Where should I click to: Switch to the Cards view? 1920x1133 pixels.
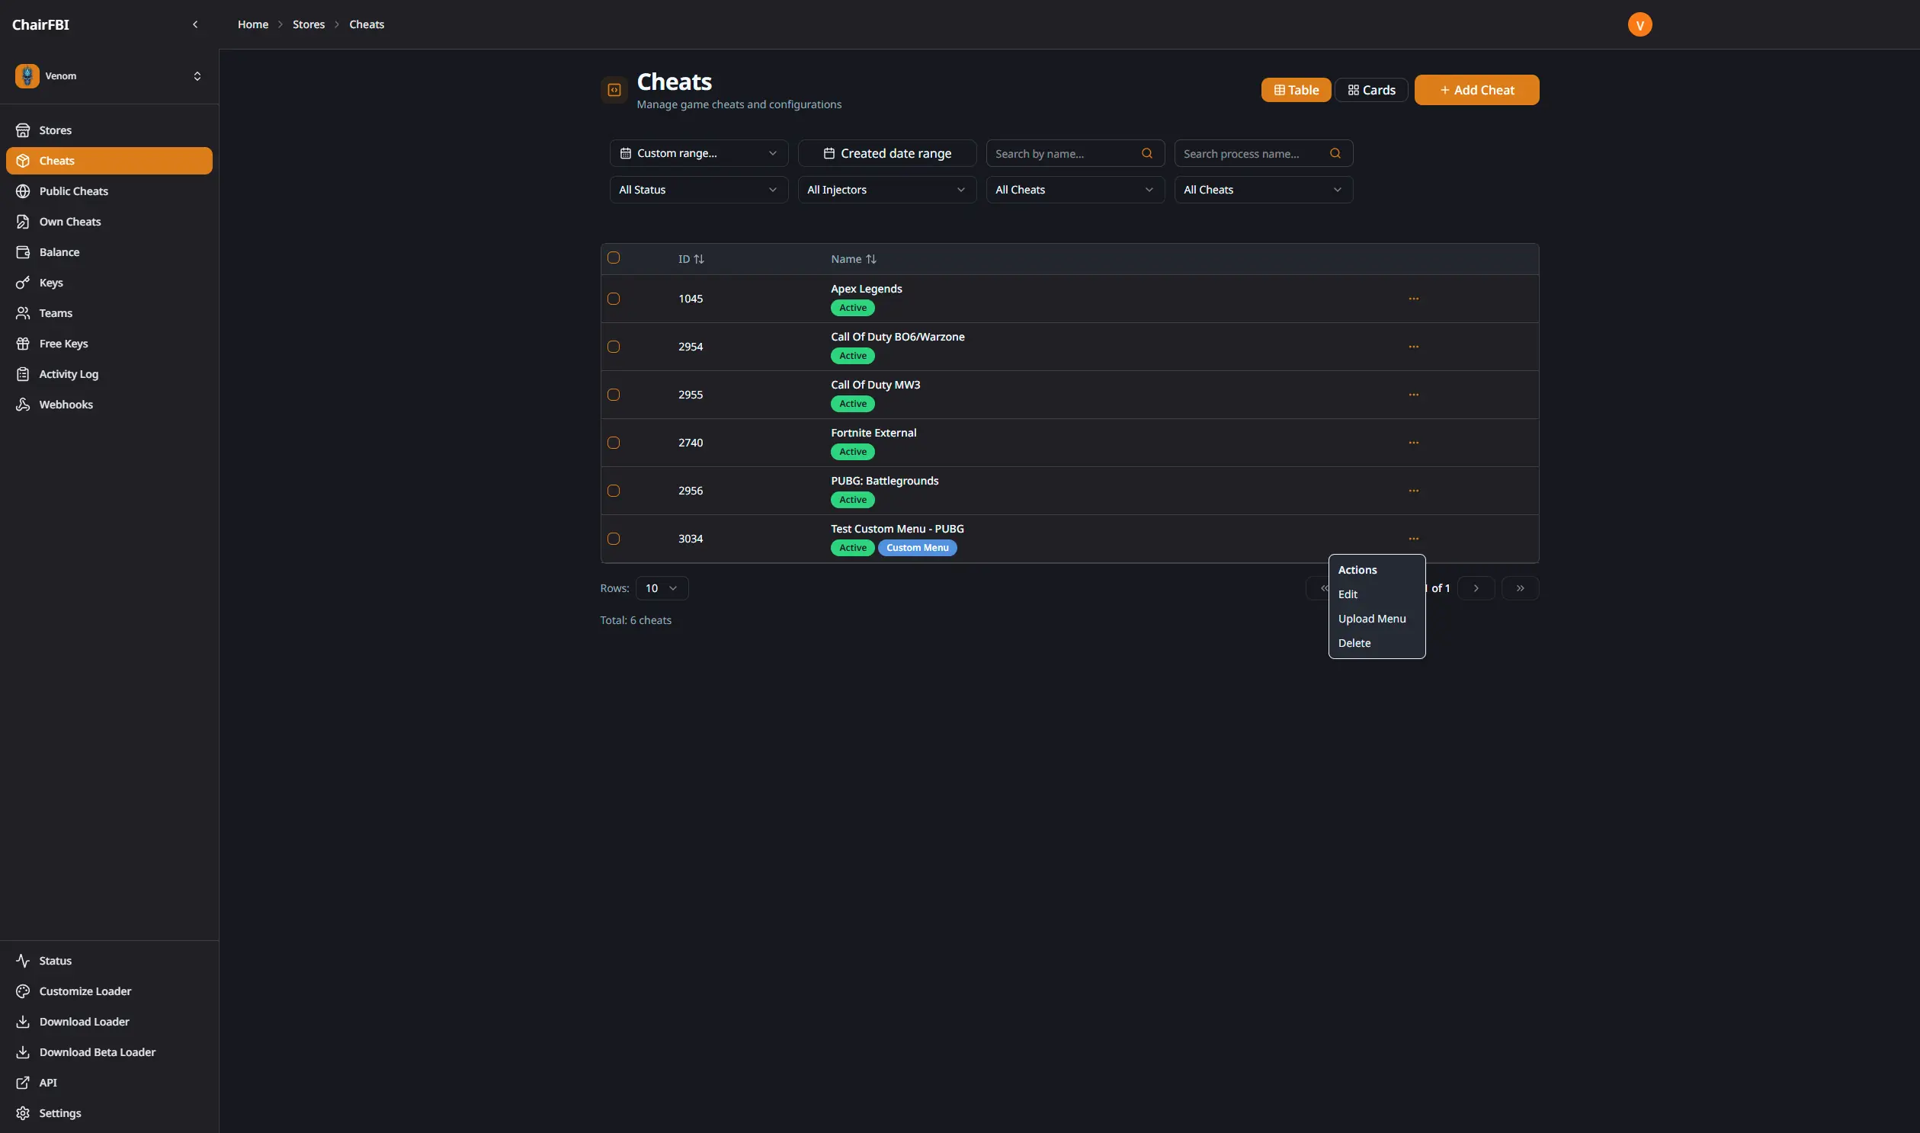pos(1371,90)
